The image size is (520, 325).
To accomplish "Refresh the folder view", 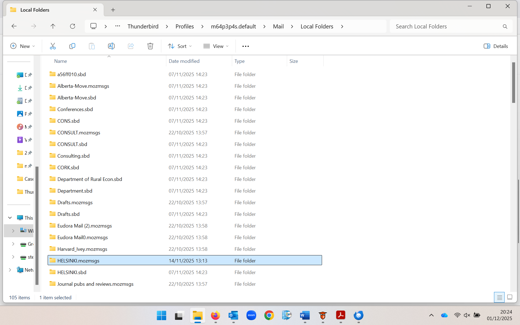I will 72,26.
